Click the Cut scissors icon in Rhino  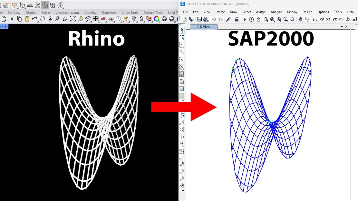point(12,19)
